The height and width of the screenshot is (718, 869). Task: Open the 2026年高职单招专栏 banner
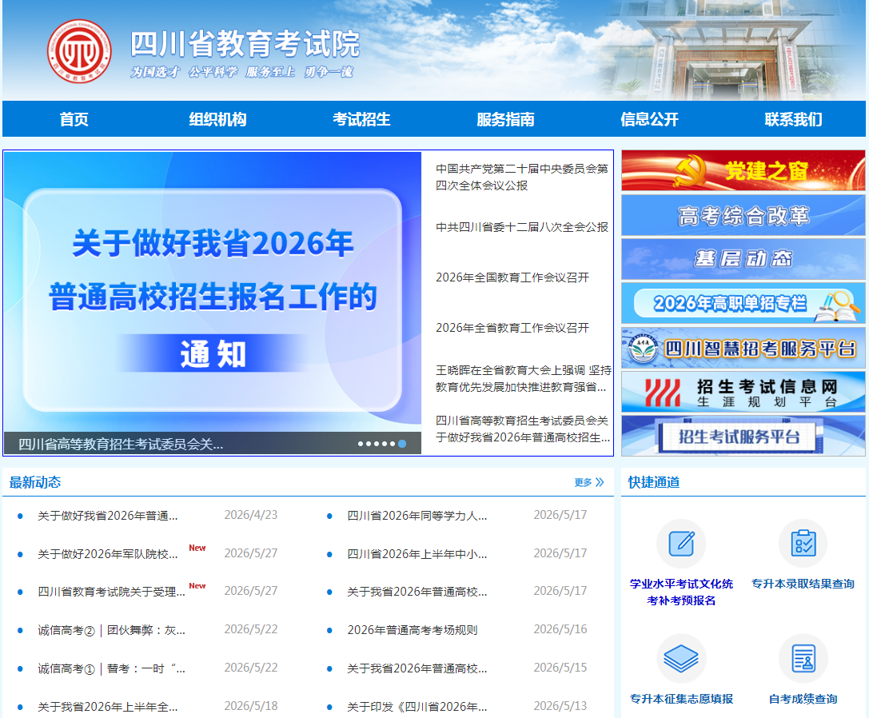pyautogui.click(x=743, y=303)
